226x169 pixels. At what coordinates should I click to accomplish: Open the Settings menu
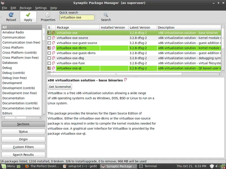point(41,8)
